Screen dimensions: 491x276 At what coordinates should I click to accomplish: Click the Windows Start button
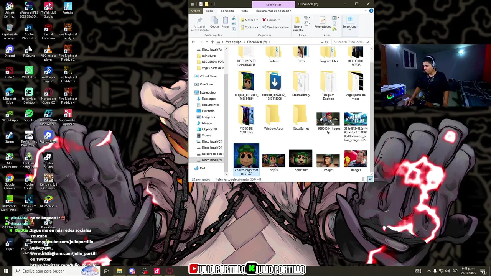click(x=6, y=271)
